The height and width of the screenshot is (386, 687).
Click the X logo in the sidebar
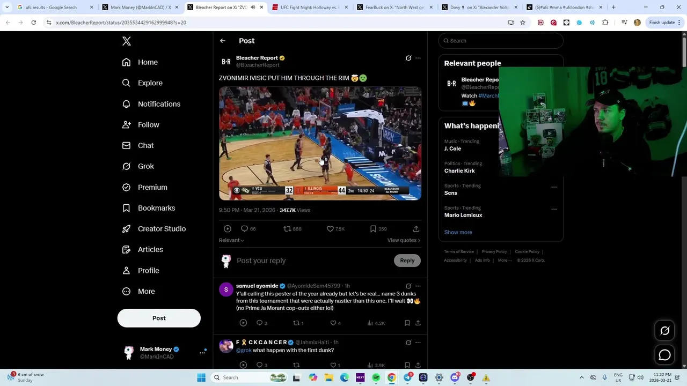point(127,41)
